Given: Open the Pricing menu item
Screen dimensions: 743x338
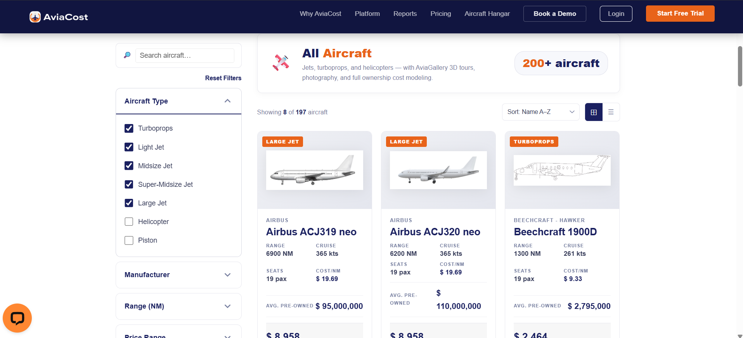Looking at the screenshot, I should point(441,14).
